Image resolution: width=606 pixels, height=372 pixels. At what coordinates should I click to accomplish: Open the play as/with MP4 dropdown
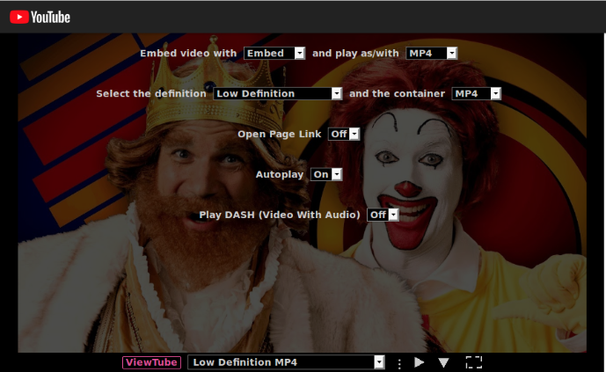432,54
